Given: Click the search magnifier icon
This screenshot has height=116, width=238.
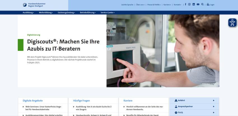Looking at the screenshot, I should pyautogui.click(x=202, y=4).
